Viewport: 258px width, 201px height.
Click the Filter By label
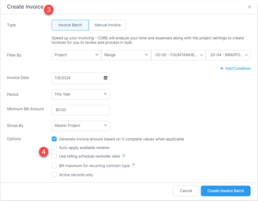pos(14,55)
